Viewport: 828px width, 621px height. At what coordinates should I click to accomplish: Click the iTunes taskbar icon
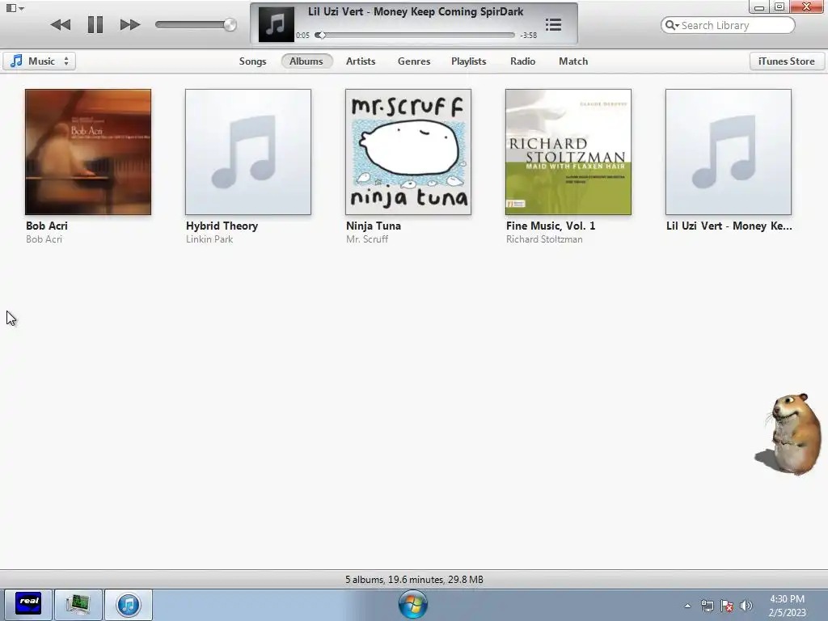pos(129,604)
